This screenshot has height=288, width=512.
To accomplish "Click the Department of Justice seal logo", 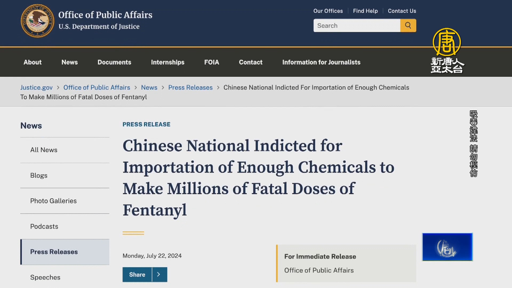I will [37, 21].
